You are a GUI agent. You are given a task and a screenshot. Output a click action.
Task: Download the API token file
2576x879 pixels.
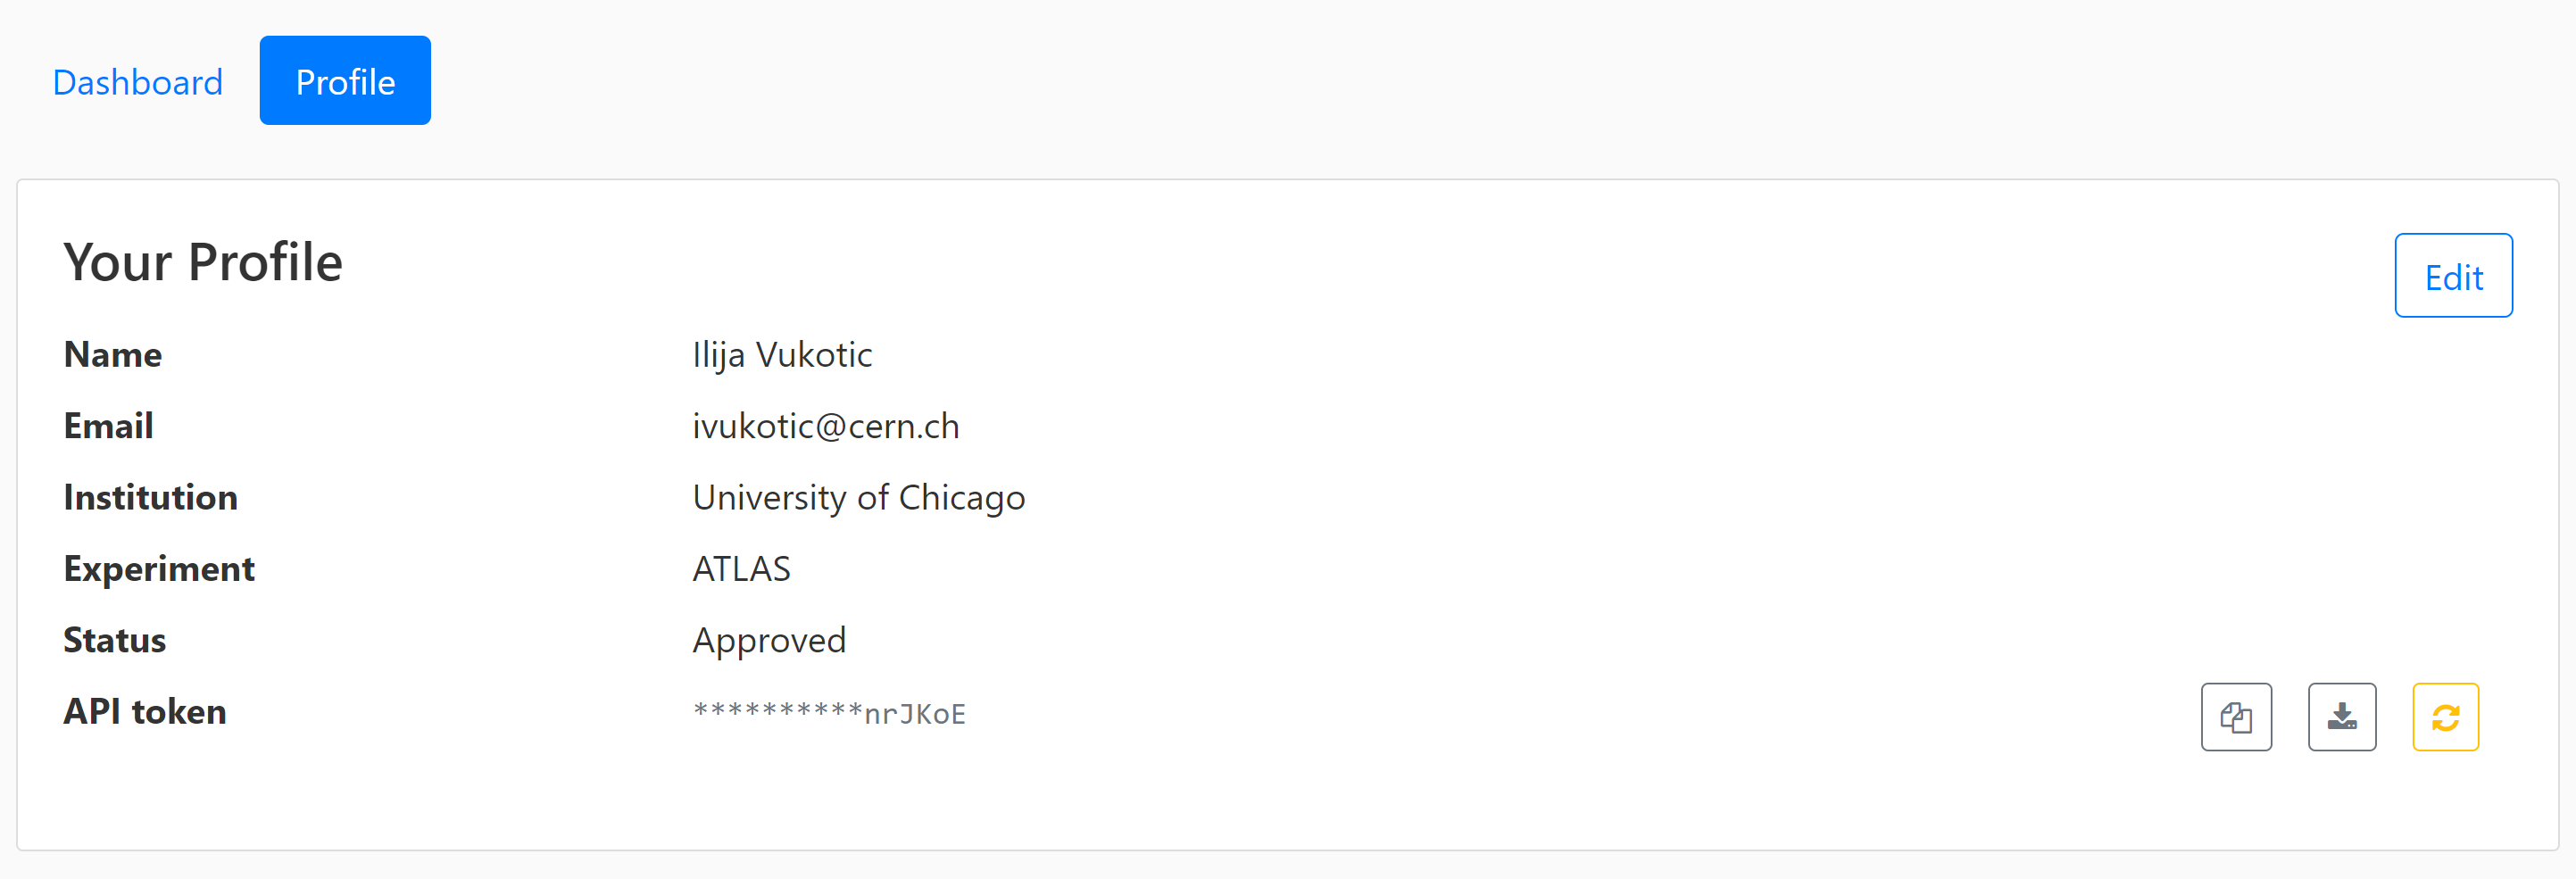(x=2341, y=716)
